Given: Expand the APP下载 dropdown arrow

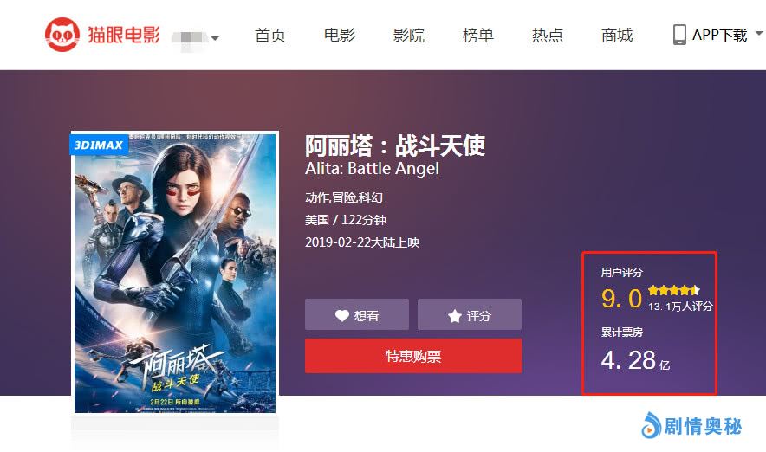Looking at the screenshot, I should (759, 34).
